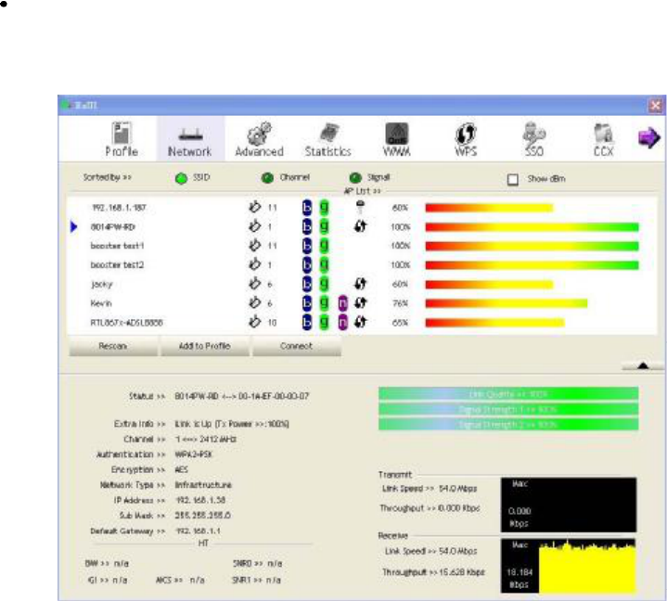Click the purple next-arrow in toolbar
The height and width of the screenshot is (601, 667).
pyautogui.click(x=648, y=138)
